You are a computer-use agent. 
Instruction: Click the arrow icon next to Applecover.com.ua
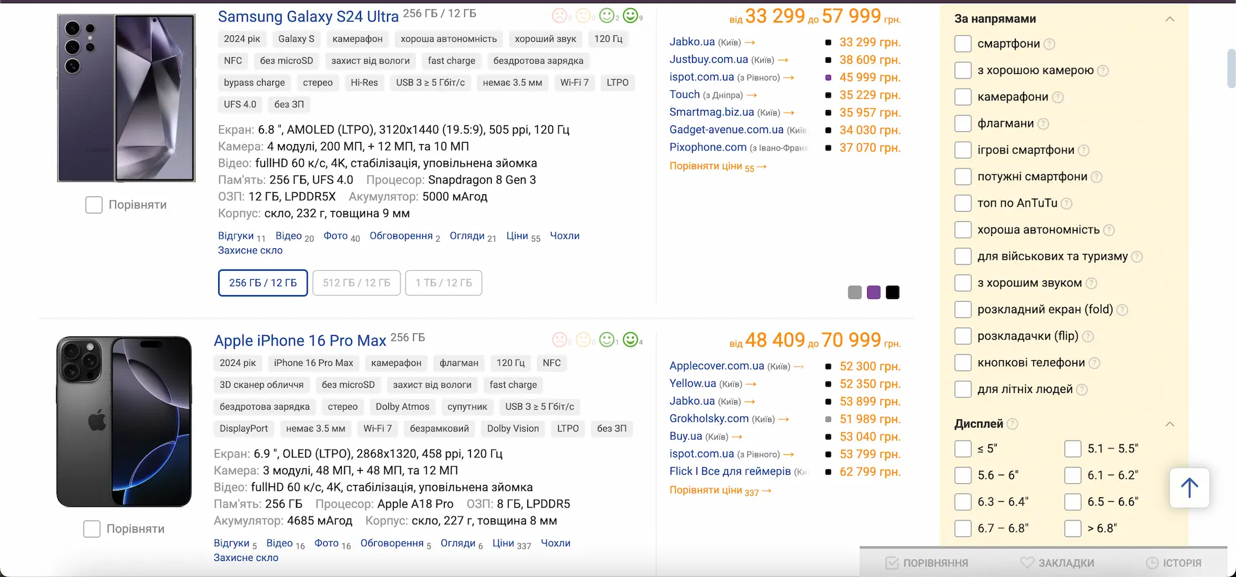[799, 367]
